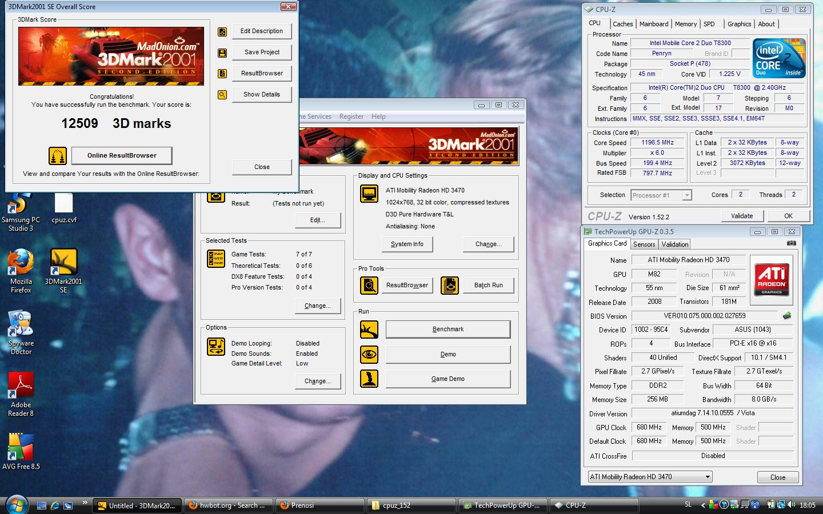Click Change button in Display and CPU Settings
The height and width of the screenshot is (514, 823).
[488, 244]
